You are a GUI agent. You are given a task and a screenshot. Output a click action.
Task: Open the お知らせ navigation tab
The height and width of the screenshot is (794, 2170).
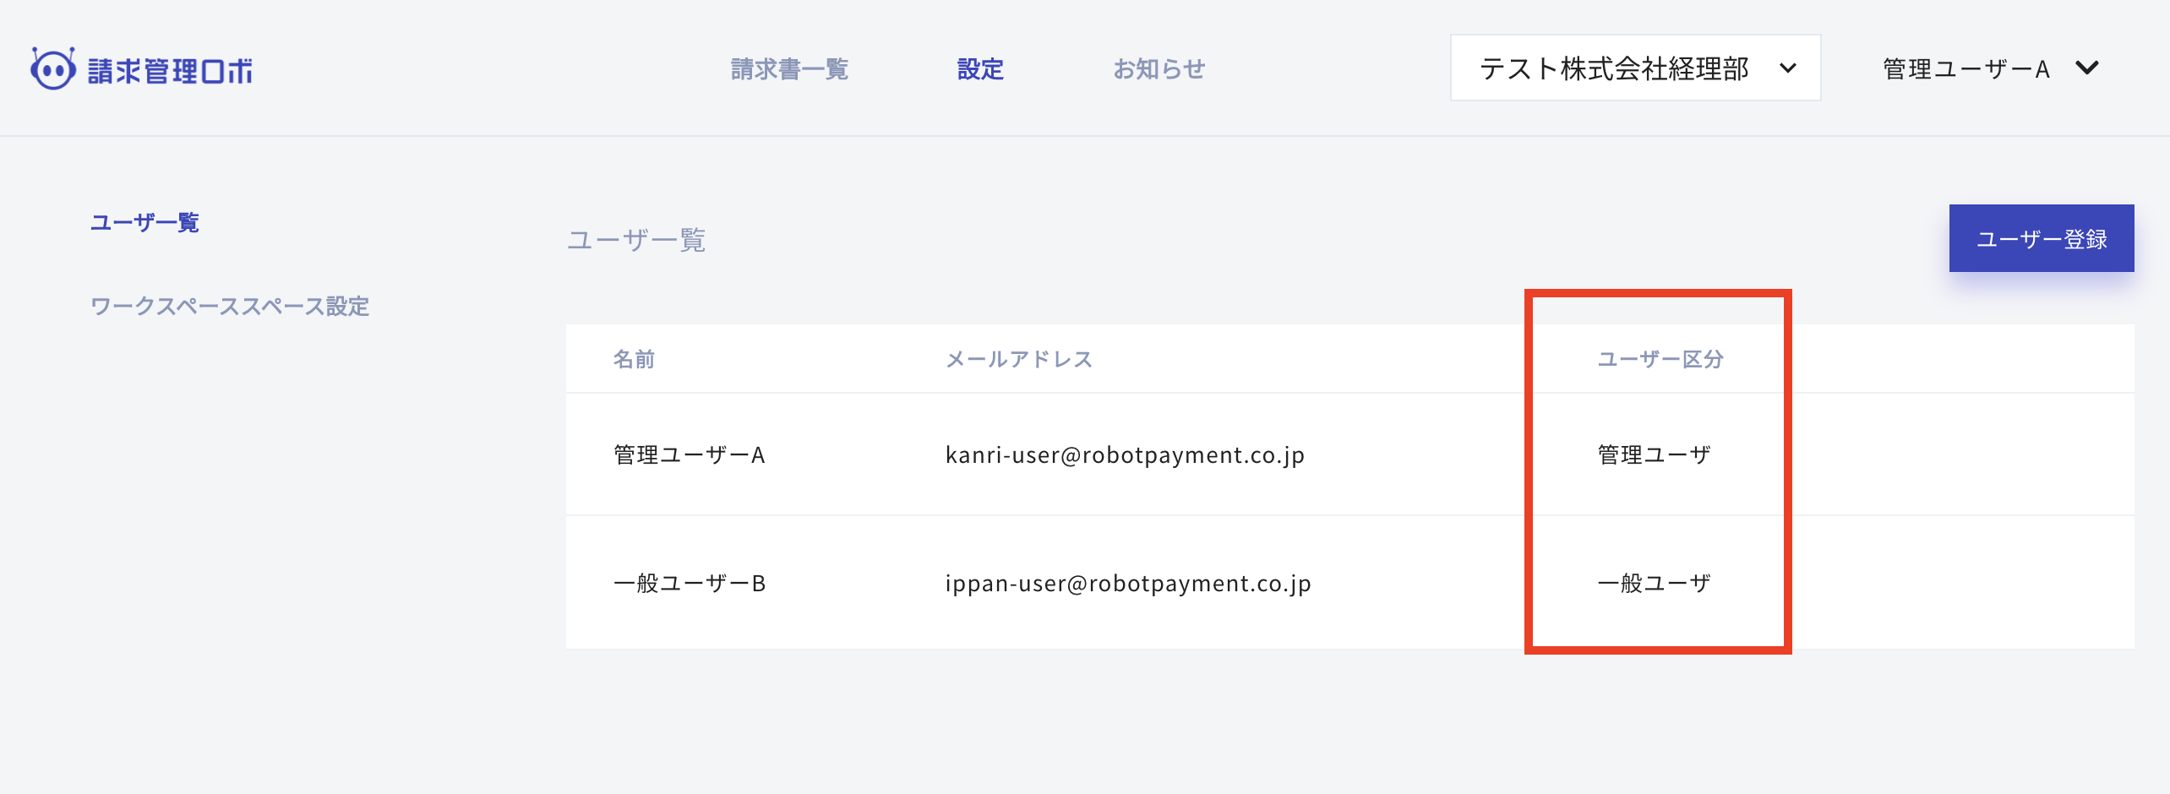point(1159,69)
